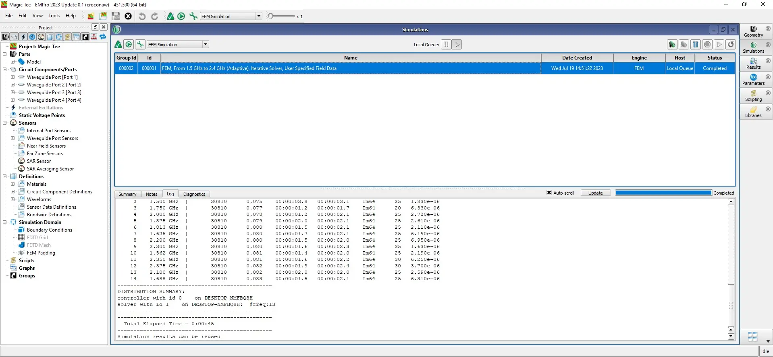773x357 pixels.
Task: Click the Save Project floppy disk icon
Action: [x=116, y=16]
